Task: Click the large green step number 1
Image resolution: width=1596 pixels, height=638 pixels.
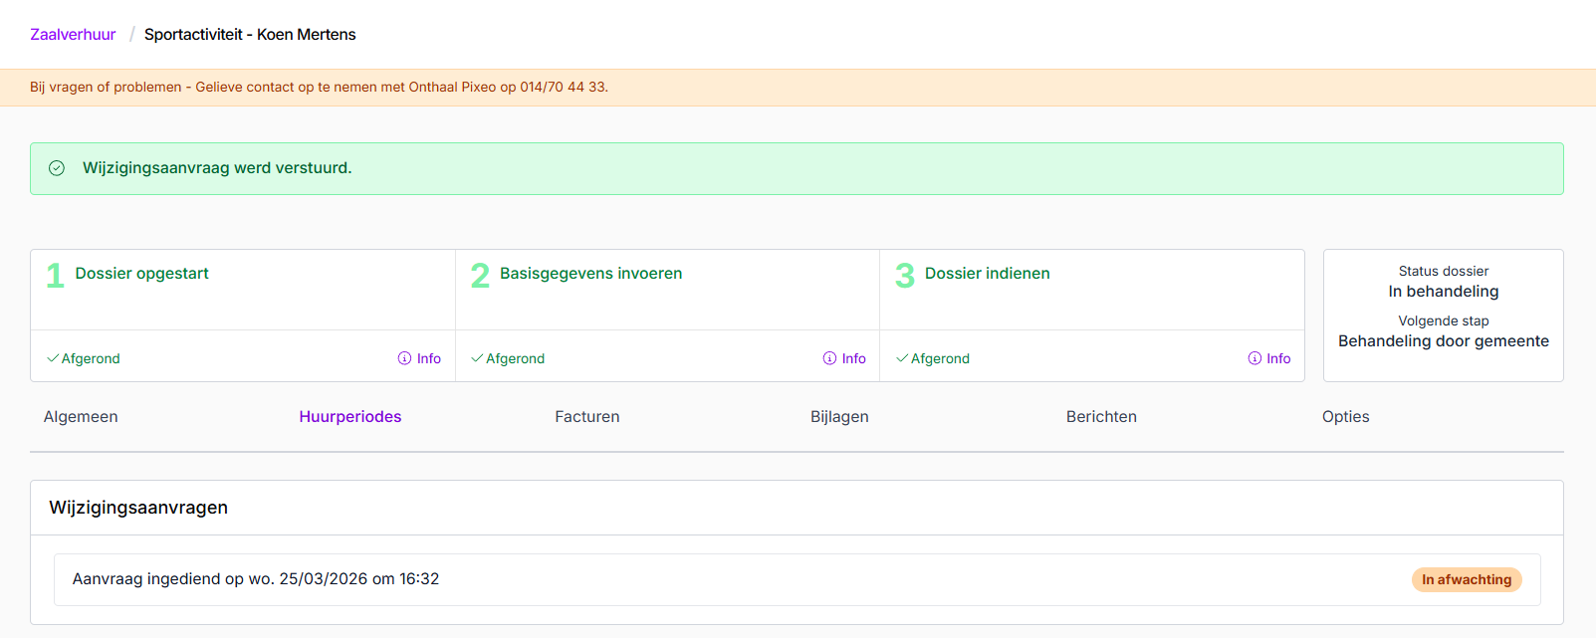Action: [55, 275]
